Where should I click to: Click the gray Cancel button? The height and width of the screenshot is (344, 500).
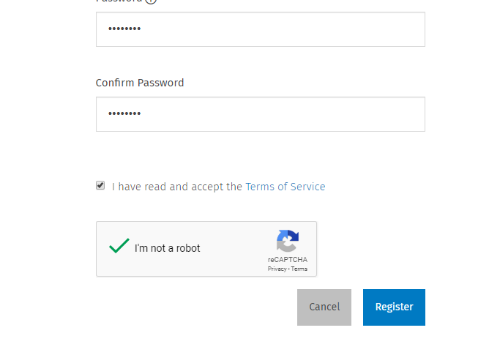point(324,307)
